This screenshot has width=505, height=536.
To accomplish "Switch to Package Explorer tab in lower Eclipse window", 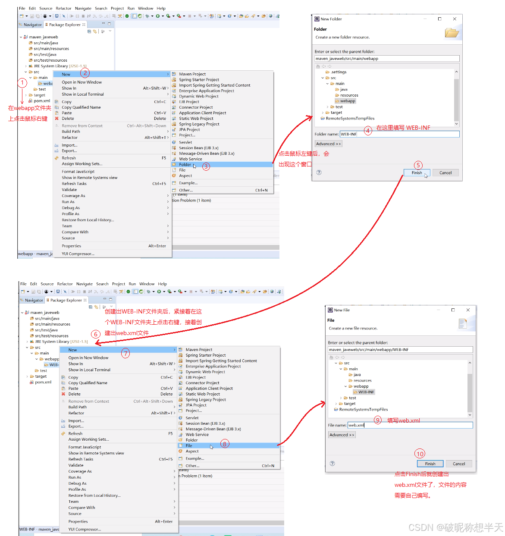I will click(66, 300).
